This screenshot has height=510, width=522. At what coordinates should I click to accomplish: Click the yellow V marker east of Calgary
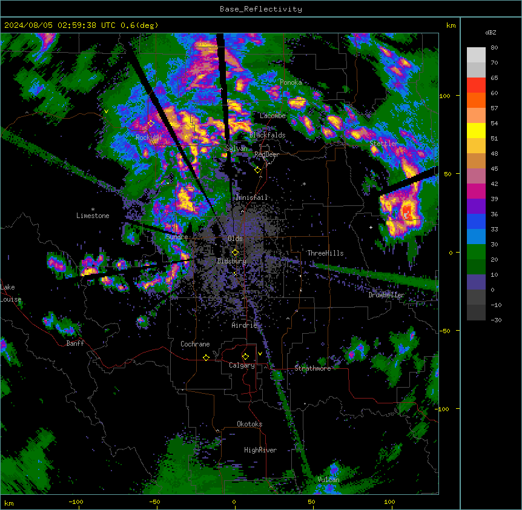(x=260, y=354)
